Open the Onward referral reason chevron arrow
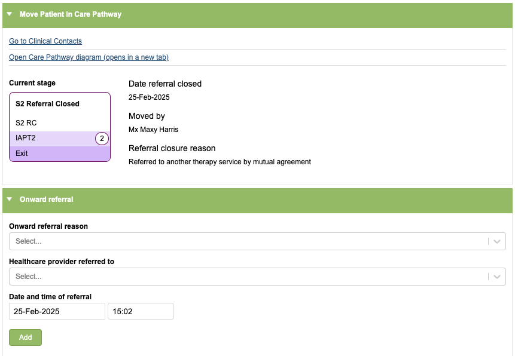Viewport: 515px width, 356px height. [x=496, y=241]
